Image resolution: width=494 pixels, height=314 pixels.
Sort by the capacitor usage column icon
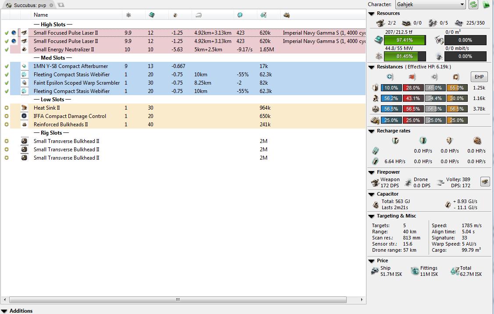point(175,15)
